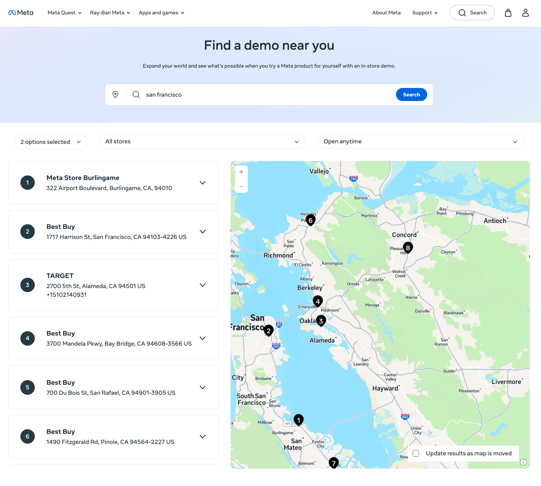
Task: Open the Open anytime dropdown
Action: [x=420, y=141]
